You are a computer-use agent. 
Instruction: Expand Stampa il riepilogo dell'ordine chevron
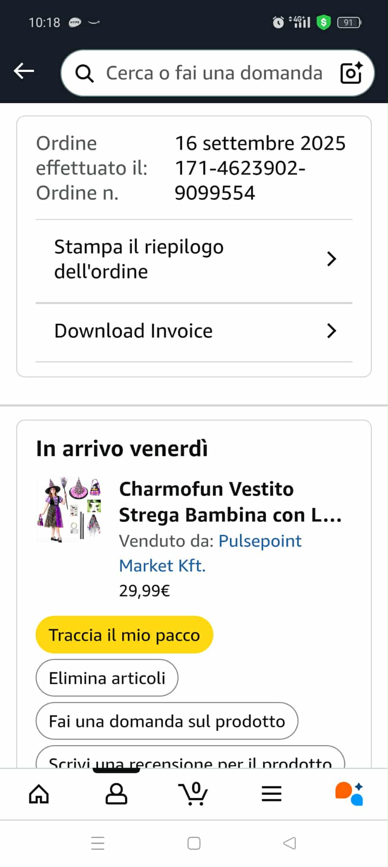(331, 259)
